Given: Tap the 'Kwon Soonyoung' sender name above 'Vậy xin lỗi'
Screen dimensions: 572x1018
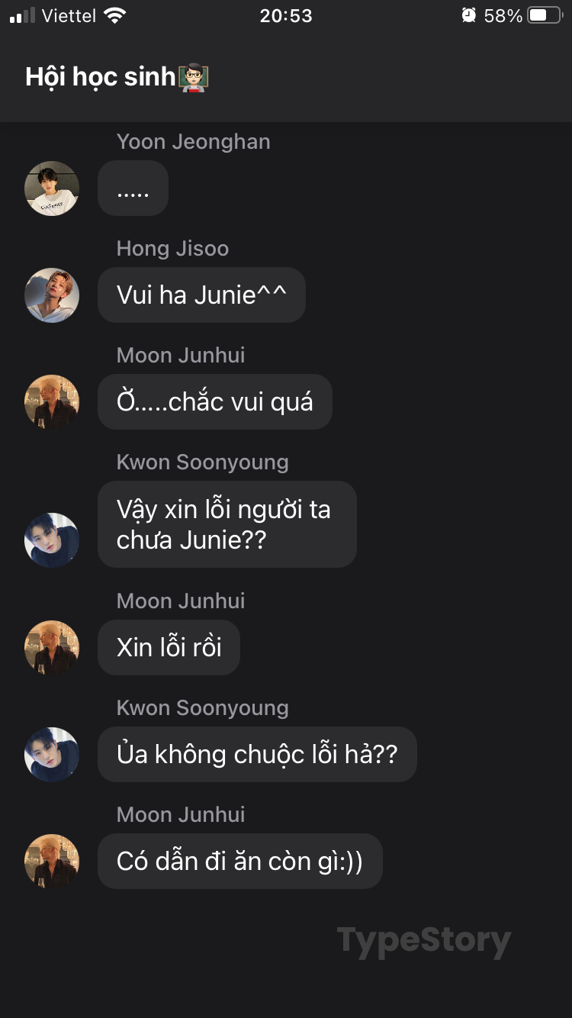Looking at the screenshot, I should 202,462.
